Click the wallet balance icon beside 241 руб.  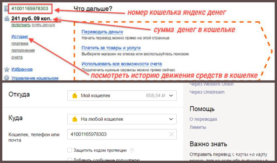[x=7, y=19]
